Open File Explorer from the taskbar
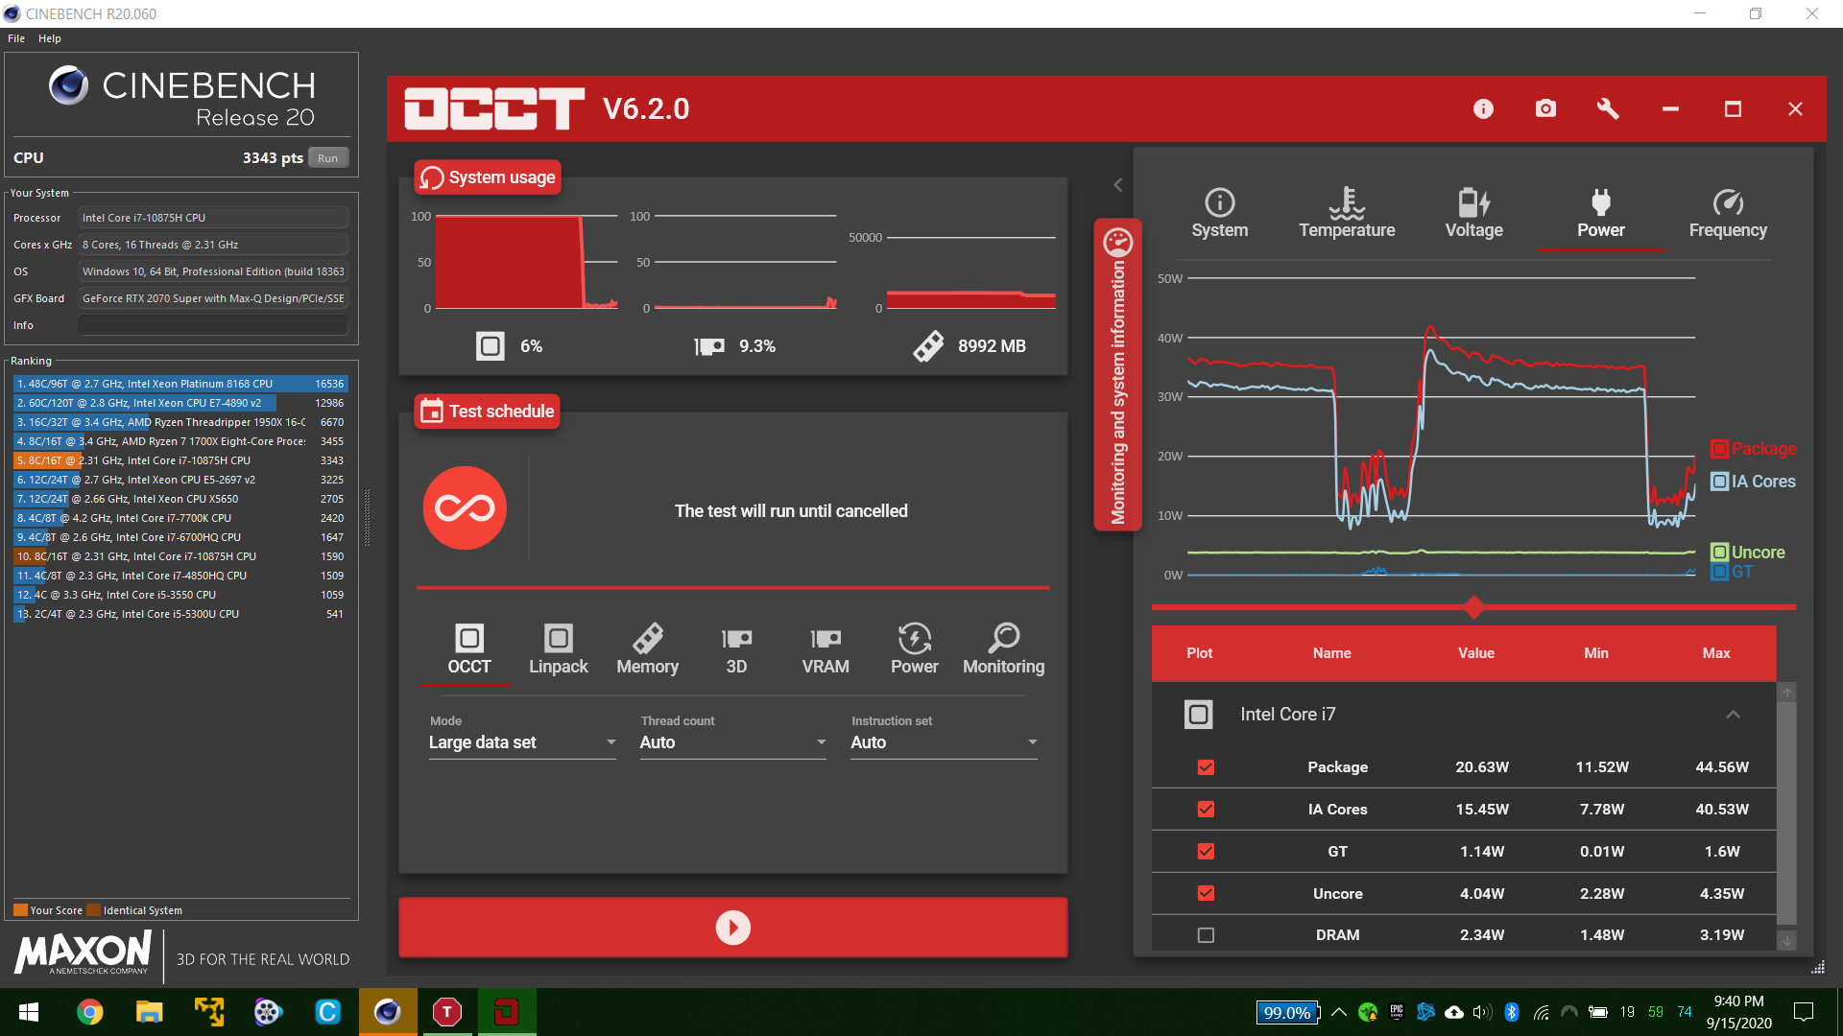The image size is (1843, 1036). pos(149,1012)
